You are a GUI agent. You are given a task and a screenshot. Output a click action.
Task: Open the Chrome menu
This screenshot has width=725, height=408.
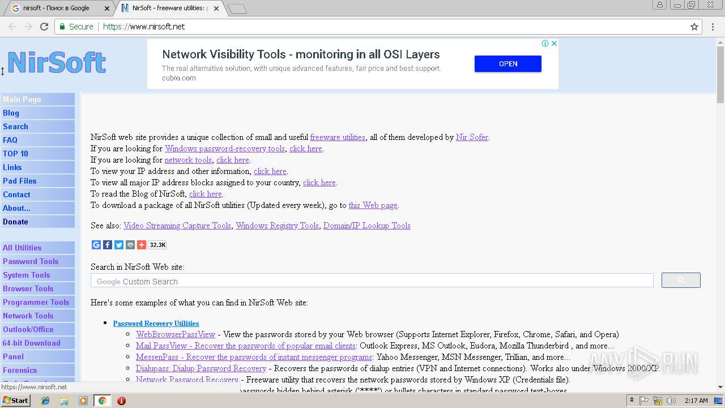pos(713,27)
